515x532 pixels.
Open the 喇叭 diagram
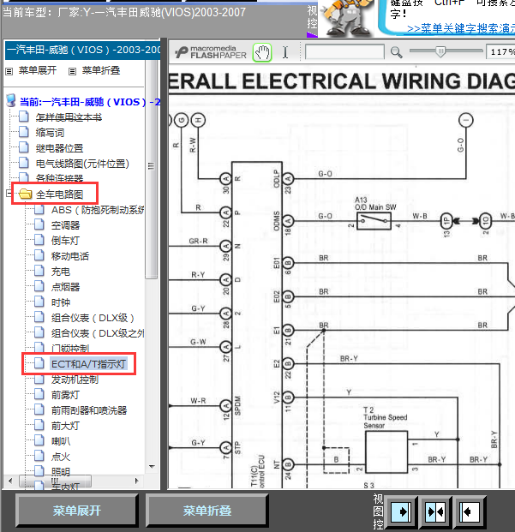tap(61, 441)
